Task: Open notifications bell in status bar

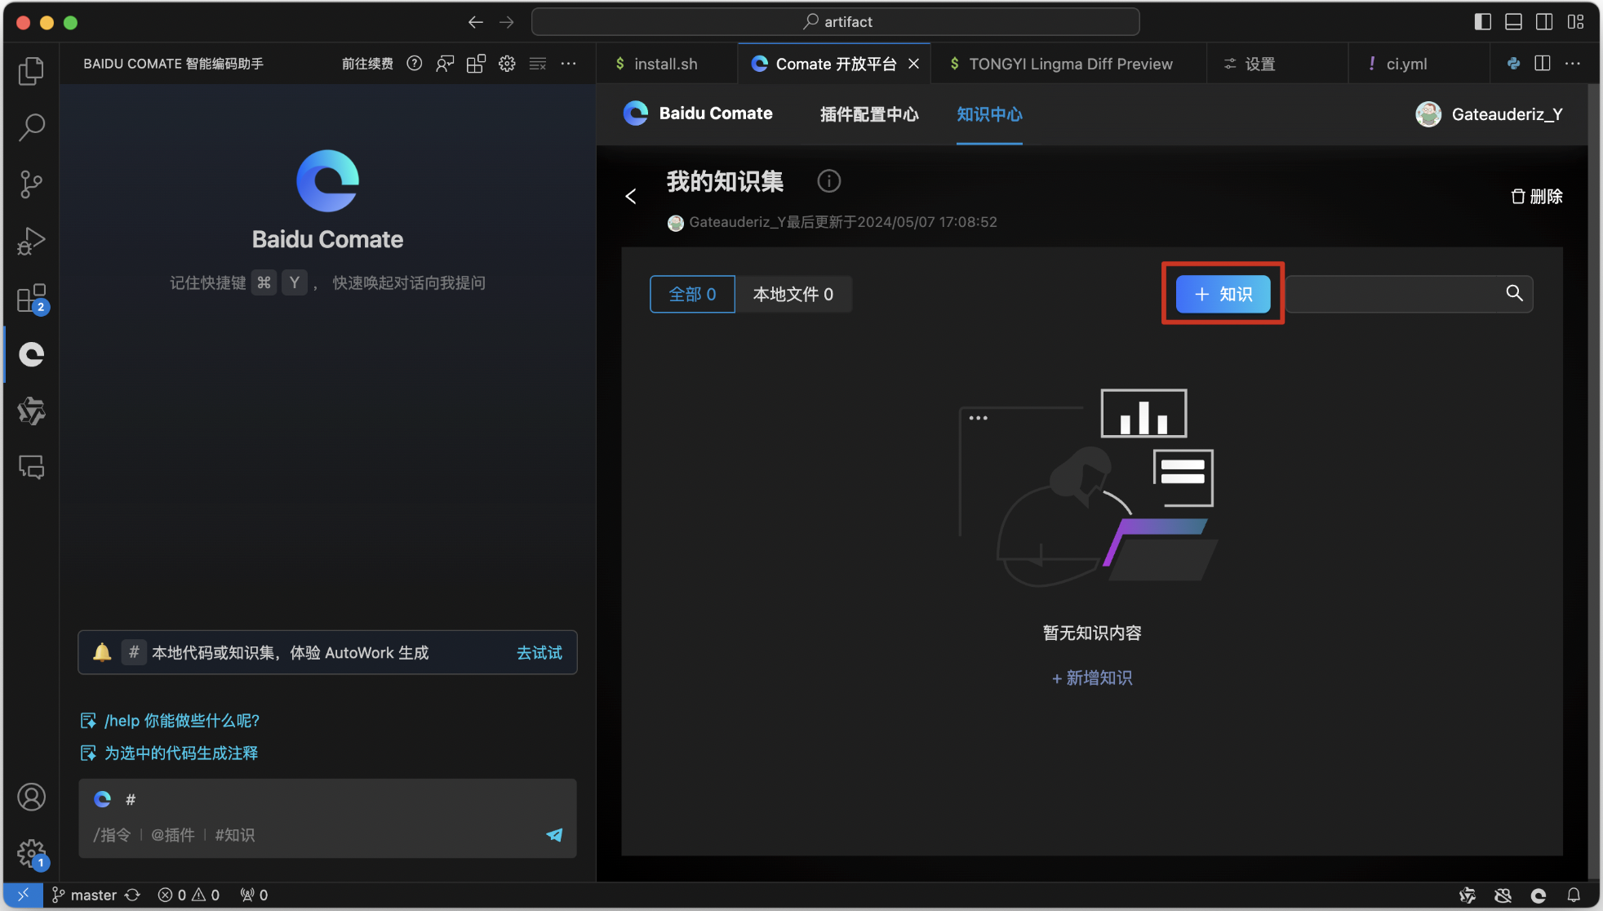Action: tap(1574, 895)
